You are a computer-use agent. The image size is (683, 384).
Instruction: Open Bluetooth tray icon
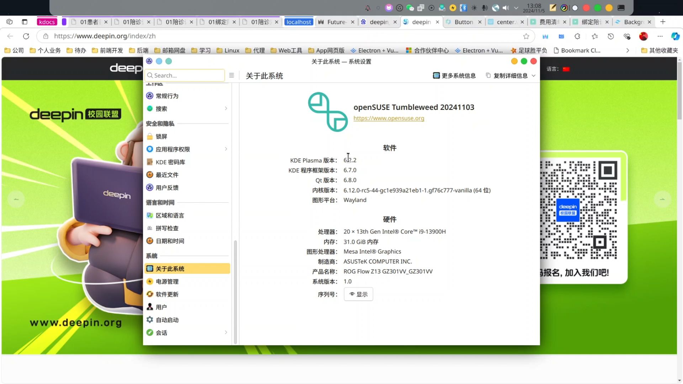pyautogui.click(x=463, y=8)
